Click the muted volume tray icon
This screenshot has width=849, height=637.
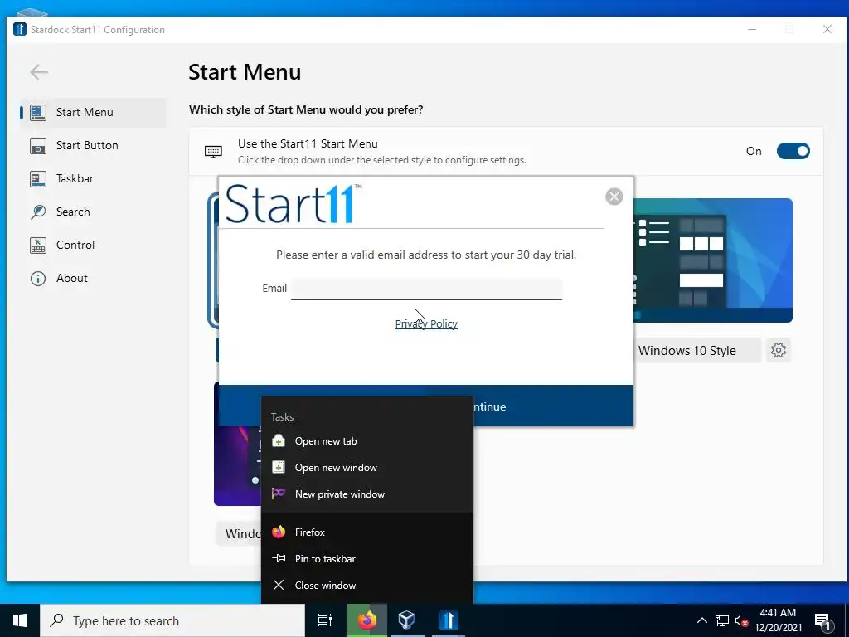741,621
